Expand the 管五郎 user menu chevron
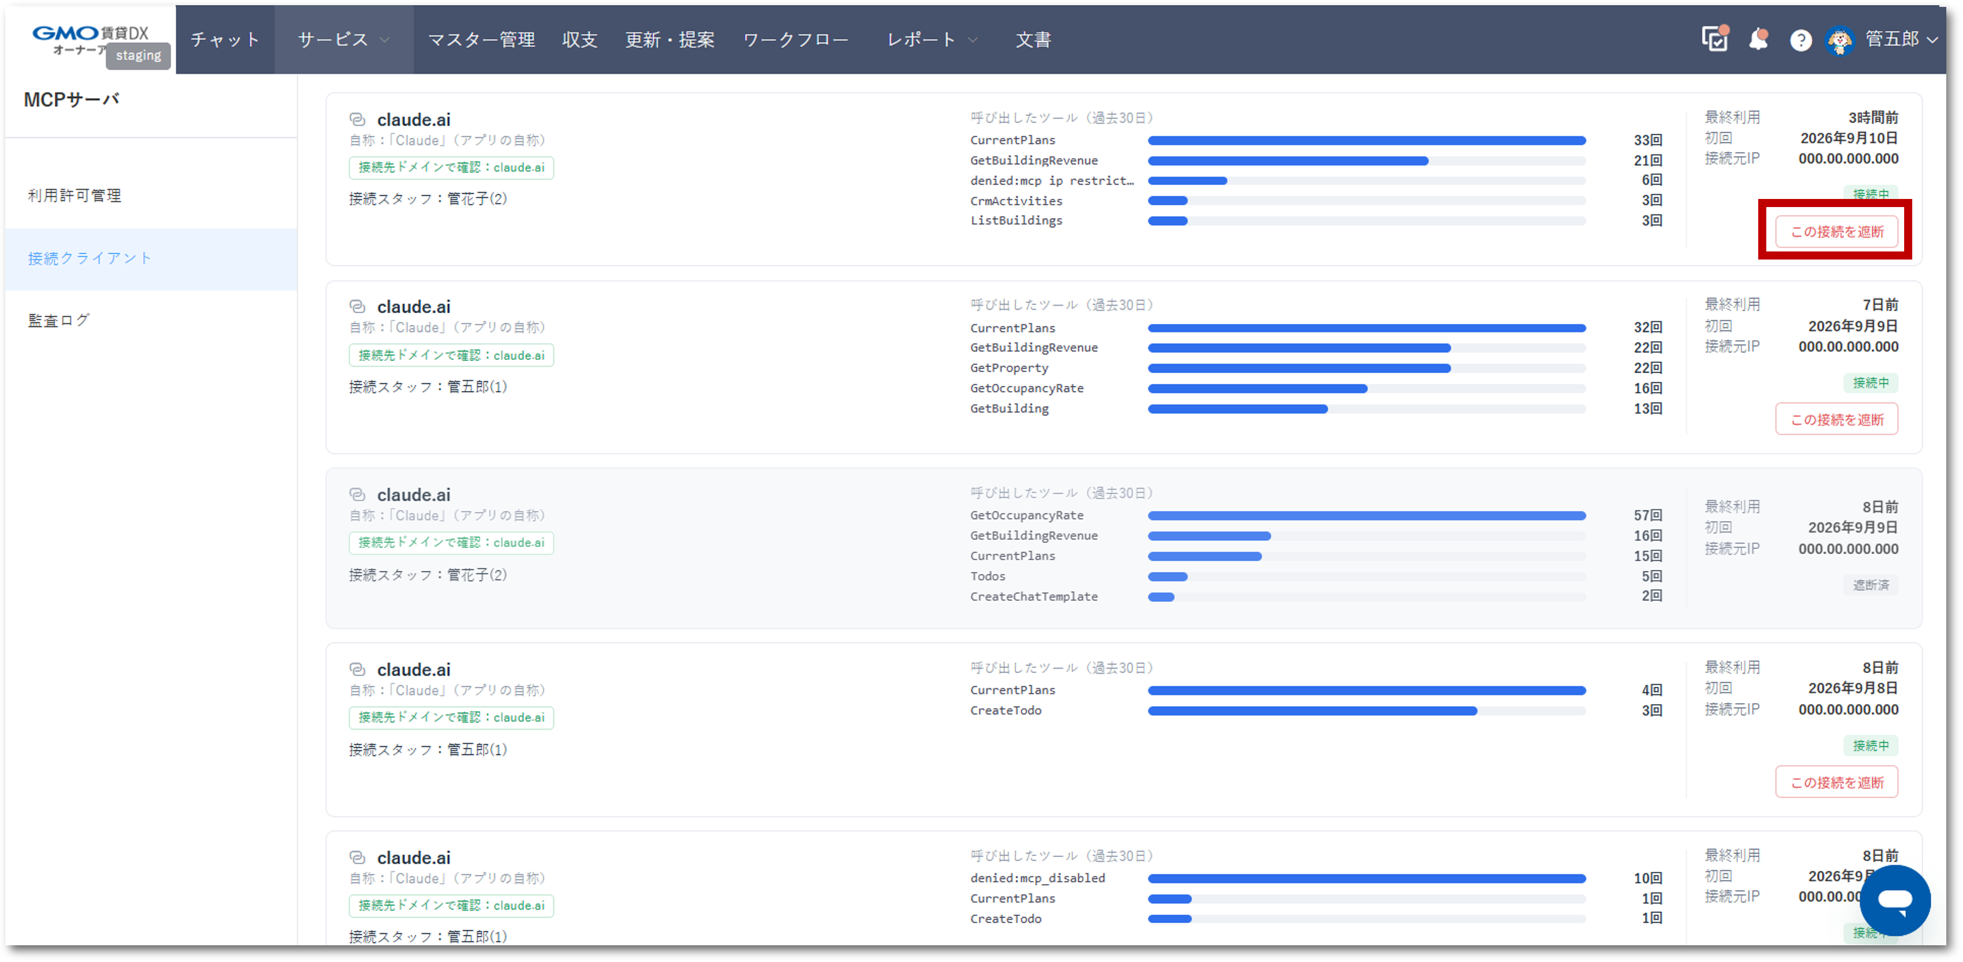 (x=1932, y=40)
